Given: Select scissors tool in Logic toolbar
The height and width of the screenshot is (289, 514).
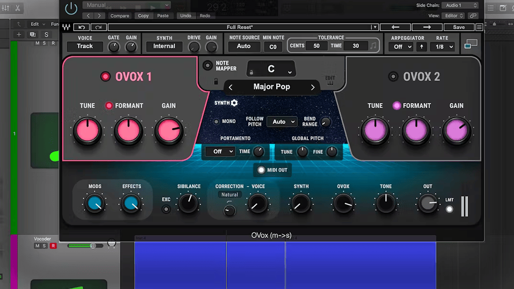Looking at the screenshot, I should coord(18,8).
